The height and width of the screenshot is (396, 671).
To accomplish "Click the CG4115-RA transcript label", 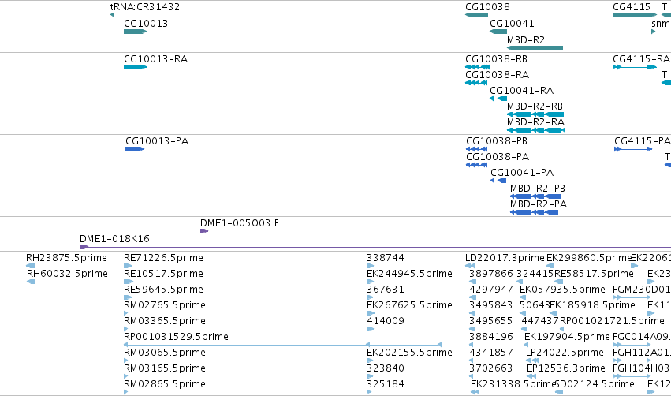I will pos(641,58).
